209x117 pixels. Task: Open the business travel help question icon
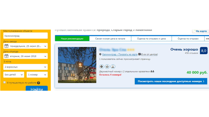coord(39,83)
